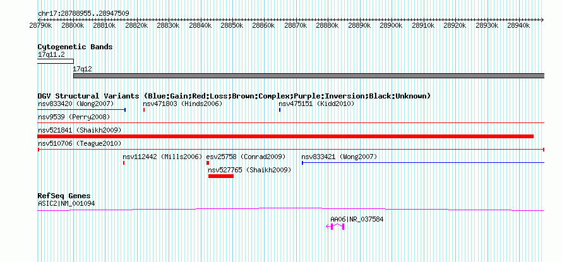Click the 28790k ruler tick label
Screen dimensions: 562x262
(41, 26)
